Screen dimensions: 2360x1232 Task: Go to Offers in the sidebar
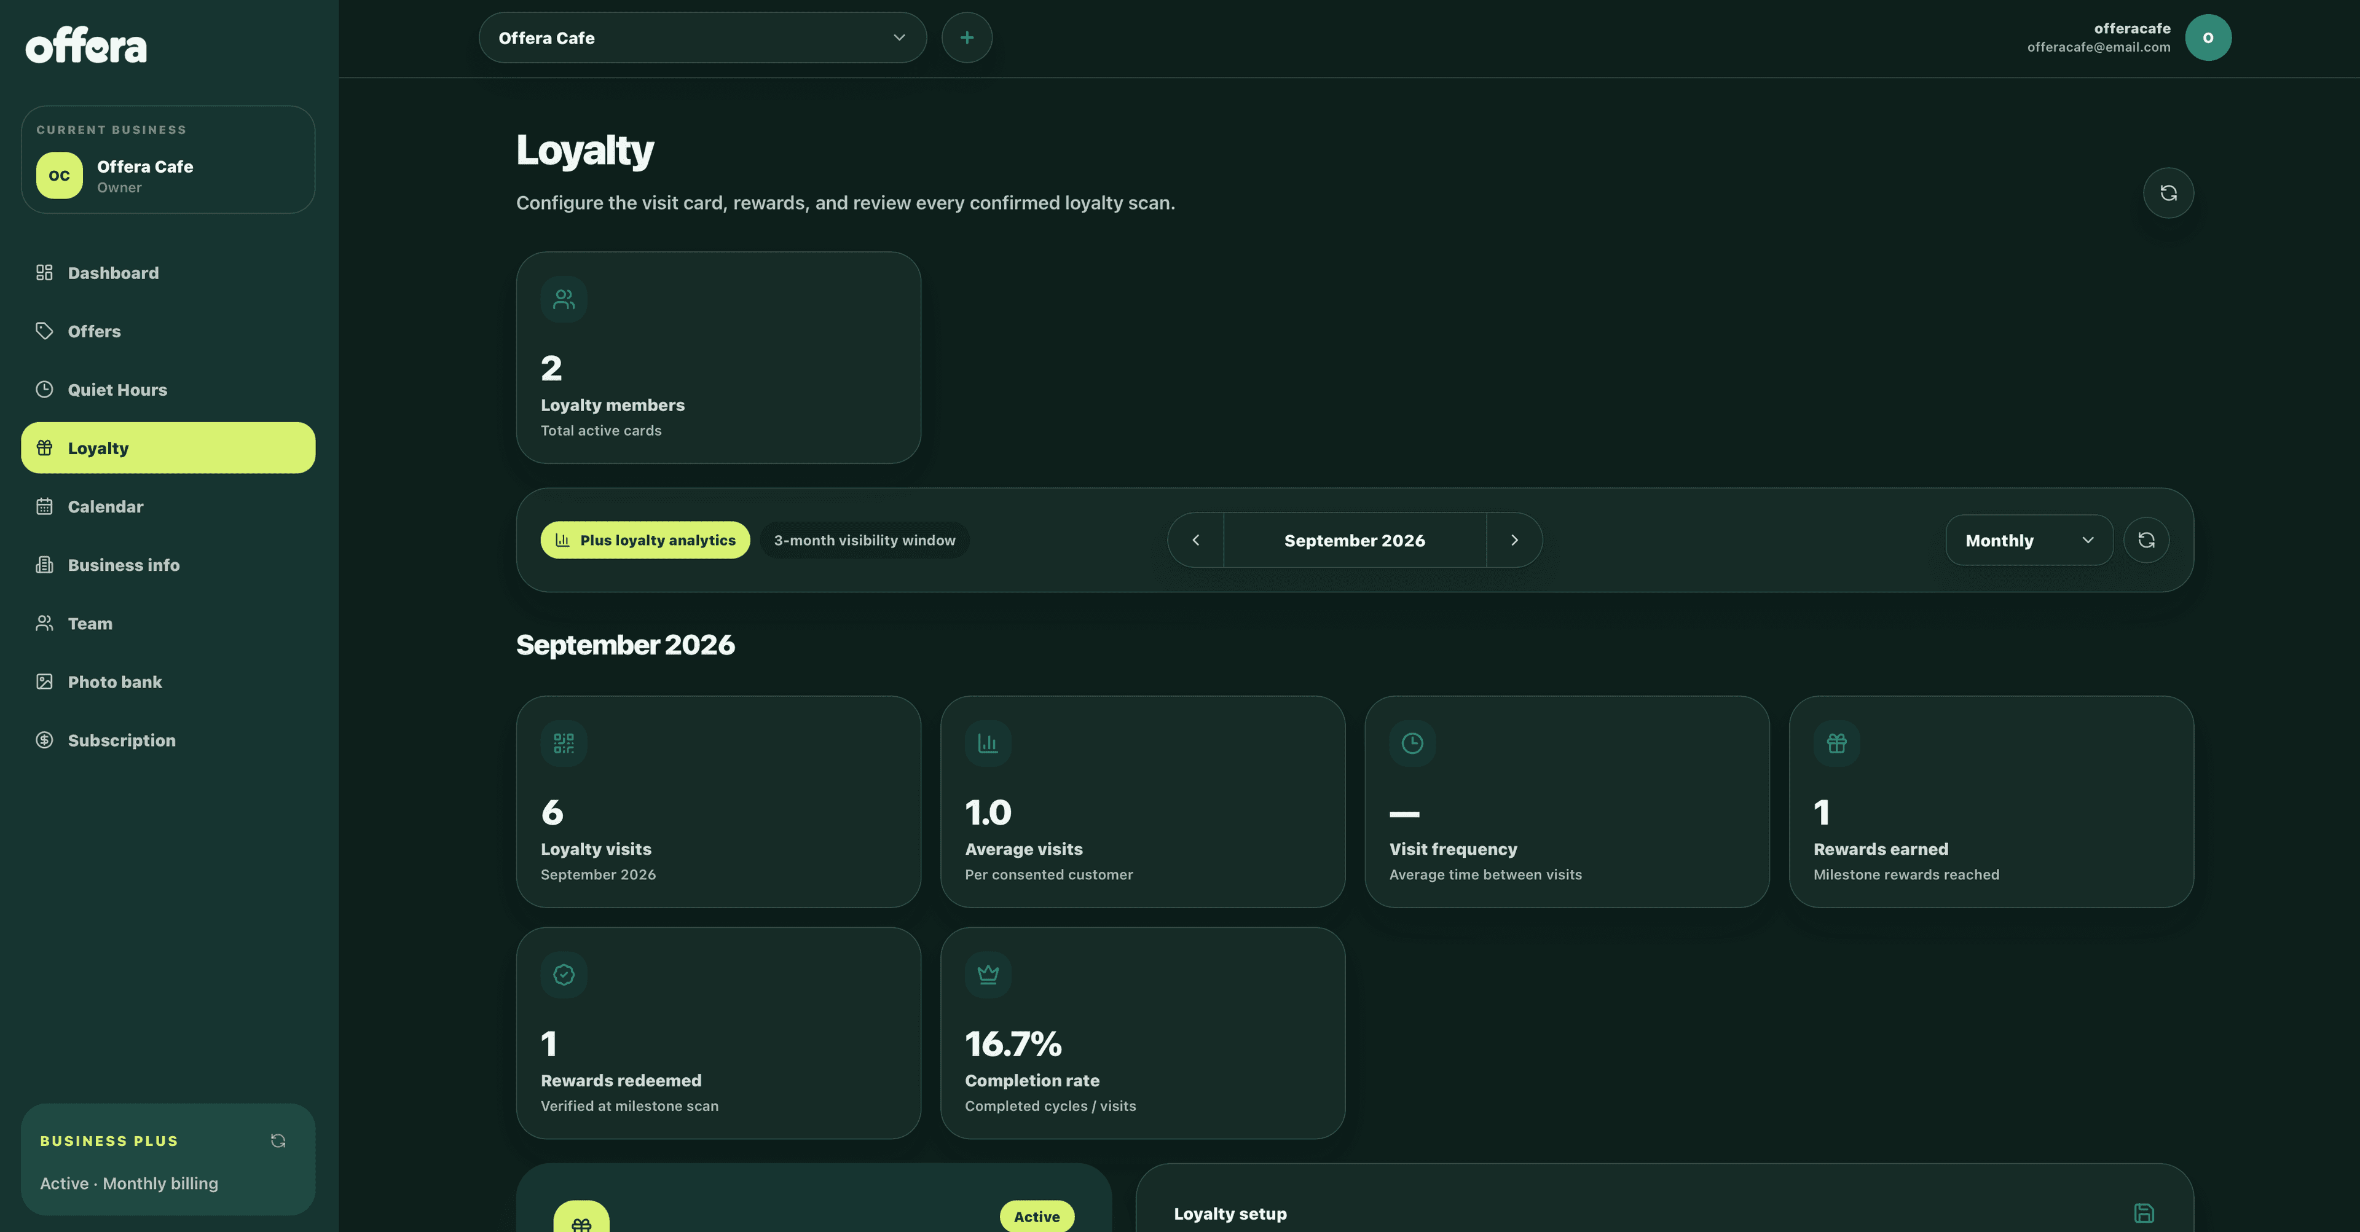pyautogui.click(x=168, y=332)
